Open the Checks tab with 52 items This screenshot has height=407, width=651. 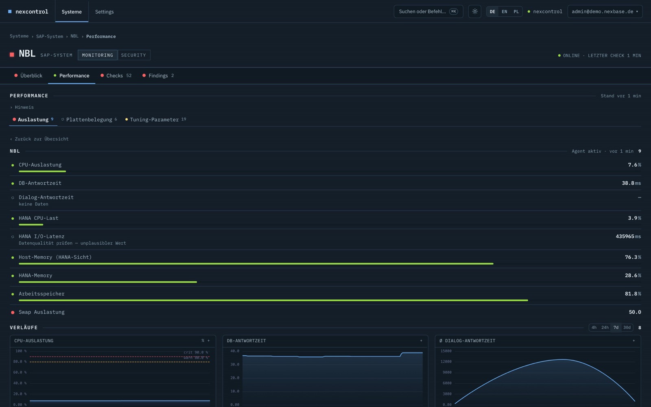coord(116,76)
